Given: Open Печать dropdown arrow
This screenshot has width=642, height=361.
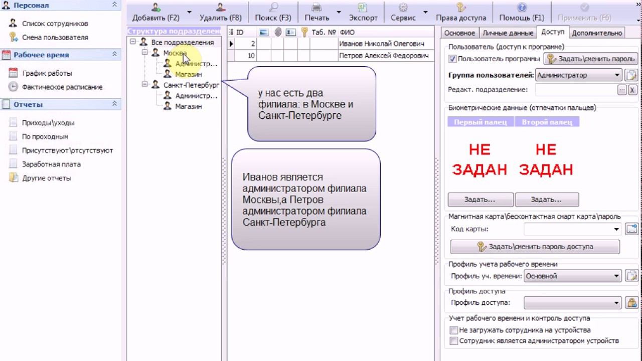Looking at the screenshot, I should point(339,12).
